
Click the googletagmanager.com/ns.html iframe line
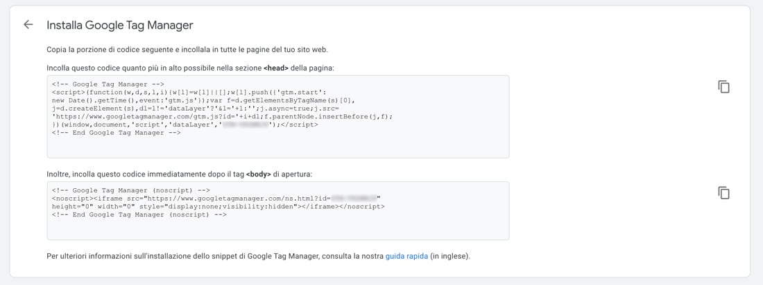pos(216,198)
